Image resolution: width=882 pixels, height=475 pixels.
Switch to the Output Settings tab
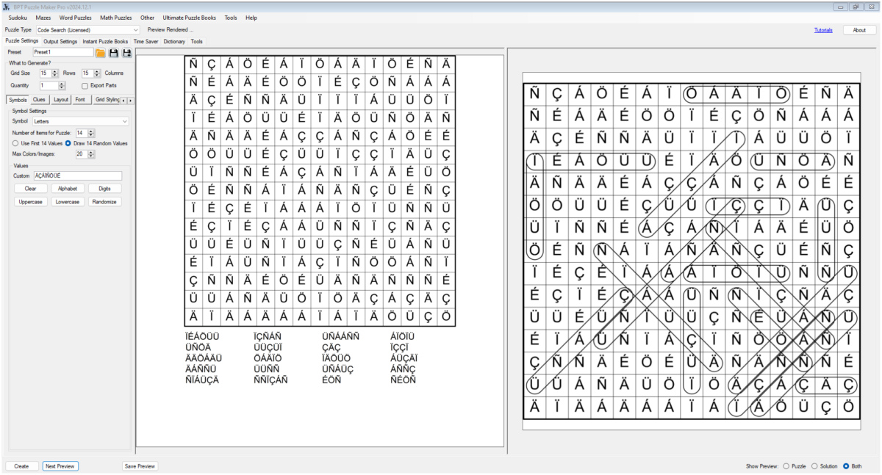point(60,41)
